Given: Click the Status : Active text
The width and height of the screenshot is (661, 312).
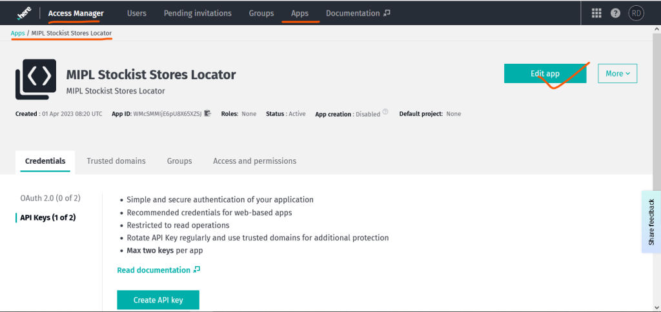Looking at the screenshot, I should (x=286, y=113).
